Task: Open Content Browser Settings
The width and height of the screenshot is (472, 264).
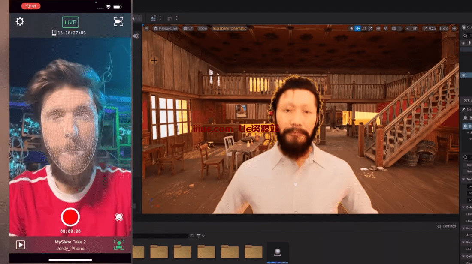Action: (x=447, y=226)
